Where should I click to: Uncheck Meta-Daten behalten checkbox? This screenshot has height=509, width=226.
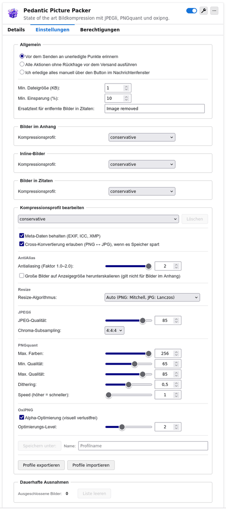22,235
